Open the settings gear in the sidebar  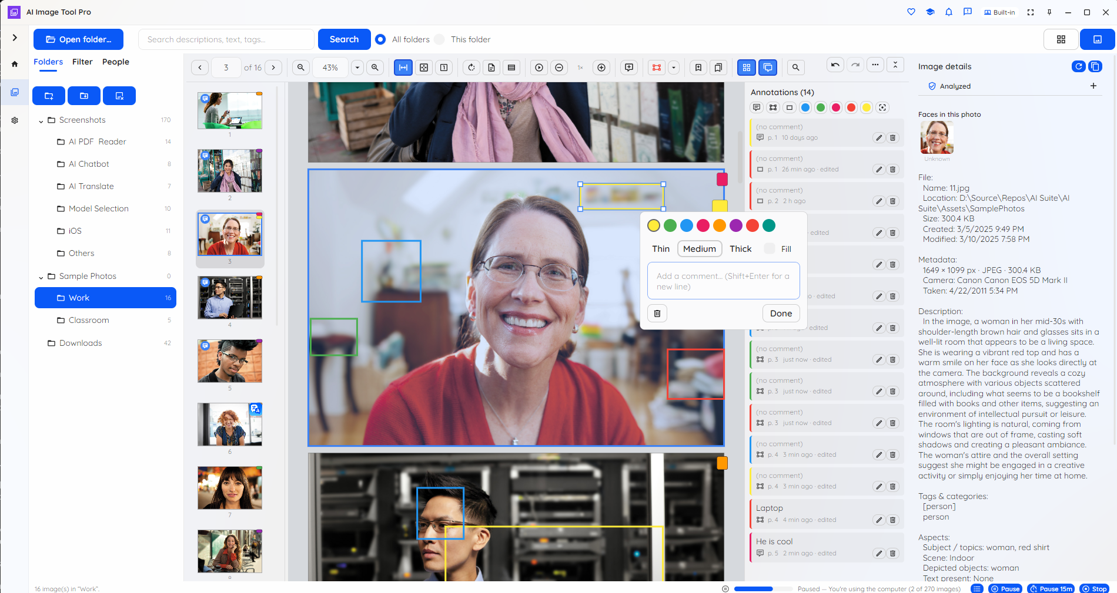(15, 120)
